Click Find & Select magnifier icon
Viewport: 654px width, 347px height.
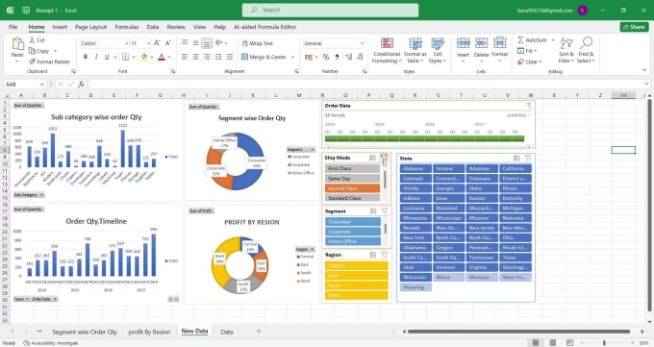tap(586, 42)
